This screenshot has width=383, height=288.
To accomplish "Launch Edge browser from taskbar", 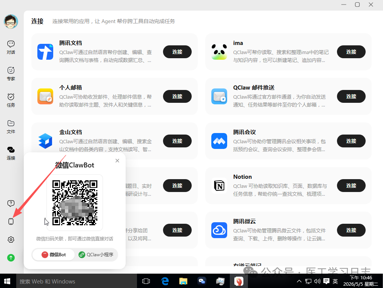I will [x=165, y=281].
